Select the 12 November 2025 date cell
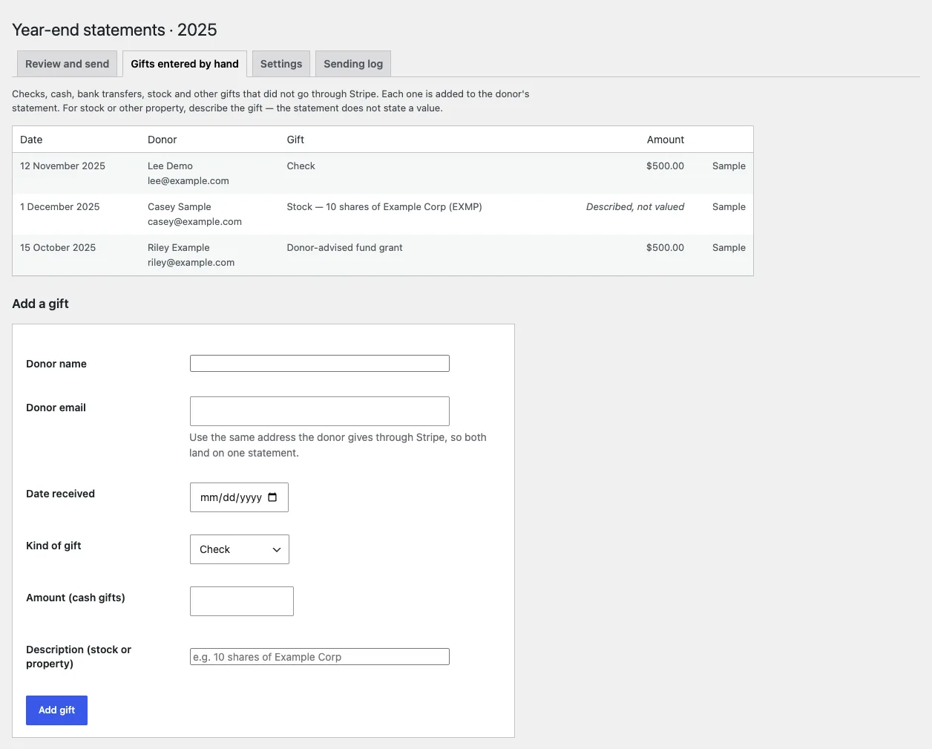The image size is (932, 749). click(62, 166)
